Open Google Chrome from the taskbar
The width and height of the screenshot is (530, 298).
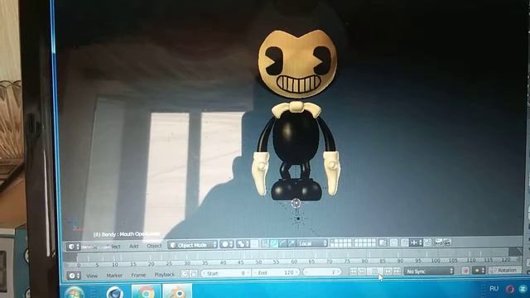[x=146, y=292]
